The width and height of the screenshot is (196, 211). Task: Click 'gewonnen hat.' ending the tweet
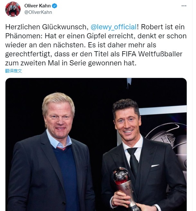[112, 63]
